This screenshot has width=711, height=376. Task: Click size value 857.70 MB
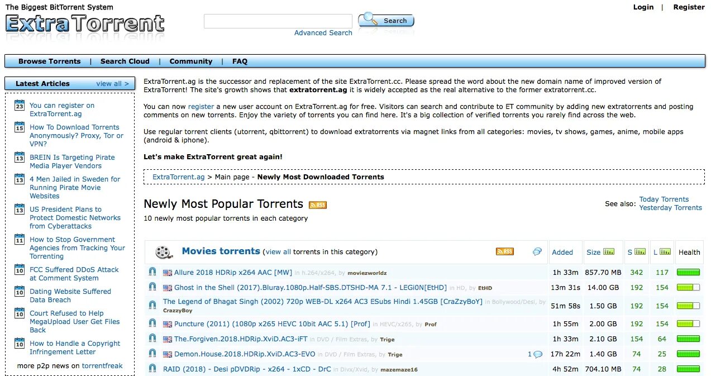pyautogui.click(x=603, y=273)
